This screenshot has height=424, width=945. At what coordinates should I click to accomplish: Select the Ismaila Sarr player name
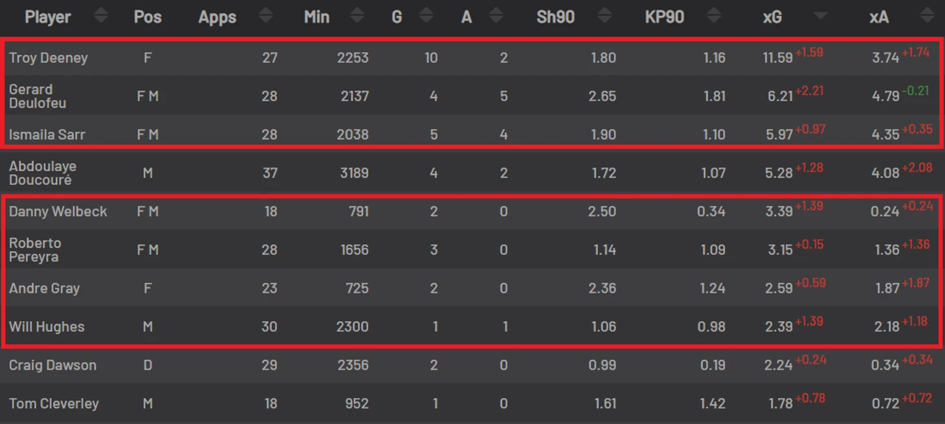[47, 135]
